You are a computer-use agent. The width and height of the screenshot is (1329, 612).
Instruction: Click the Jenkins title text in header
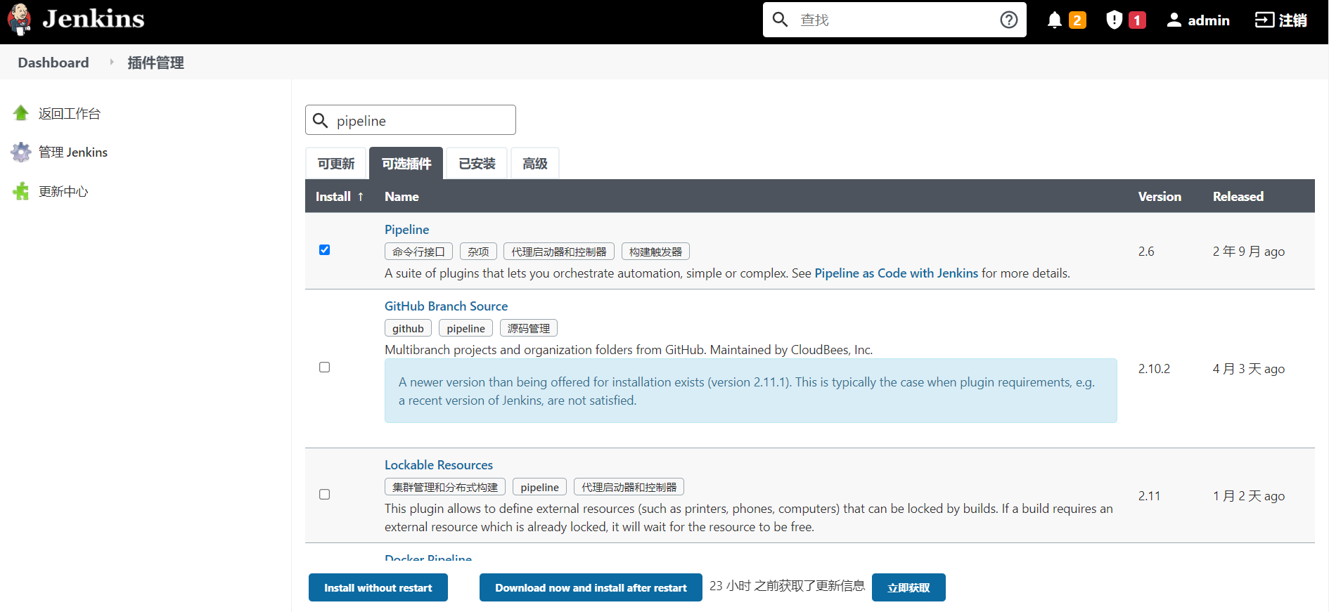(x=94, y=19)
